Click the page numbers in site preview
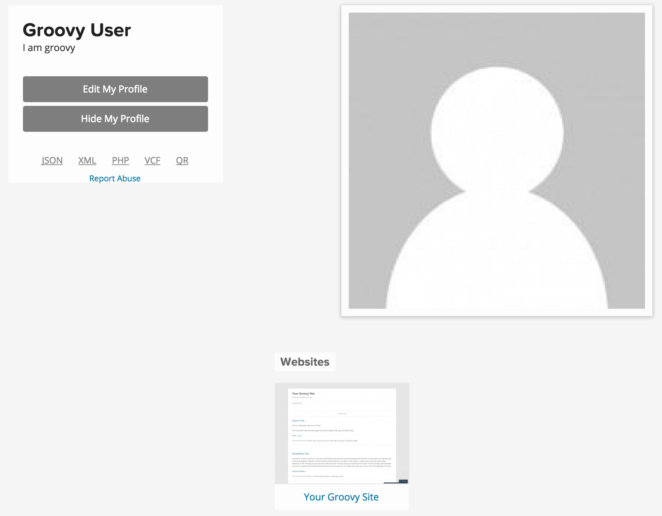Screen dimensions: 662x516 tap(299, 436)
